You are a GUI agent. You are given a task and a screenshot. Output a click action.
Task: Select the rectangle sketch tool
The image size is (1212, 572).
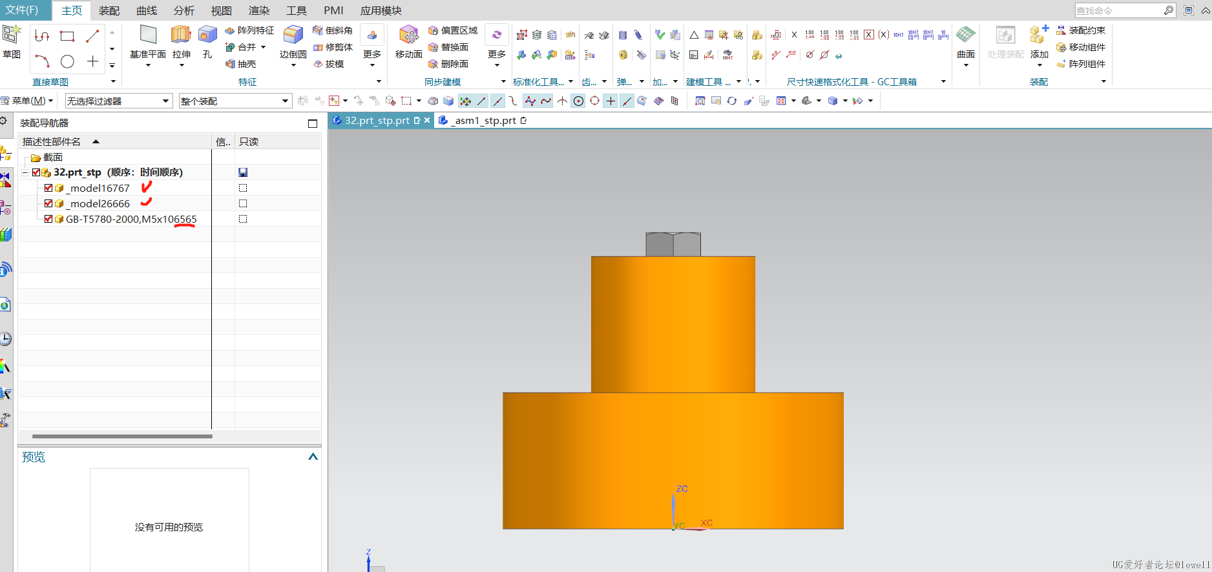[67, 36]
